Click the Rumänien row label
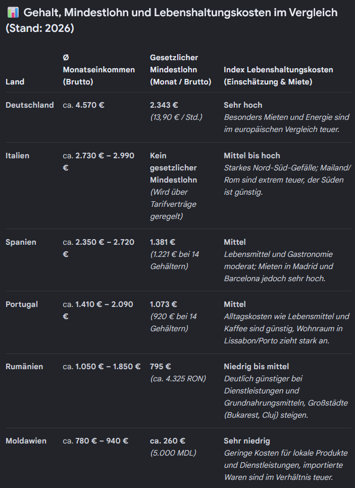Screen dimensions: 355x488 click(24, 366)
